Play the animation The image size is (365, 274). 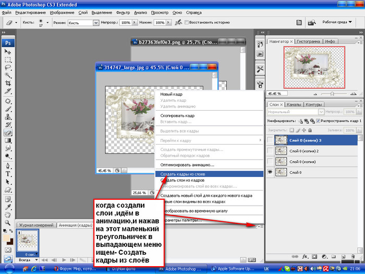pyautogui.click(x=64, y=260)
